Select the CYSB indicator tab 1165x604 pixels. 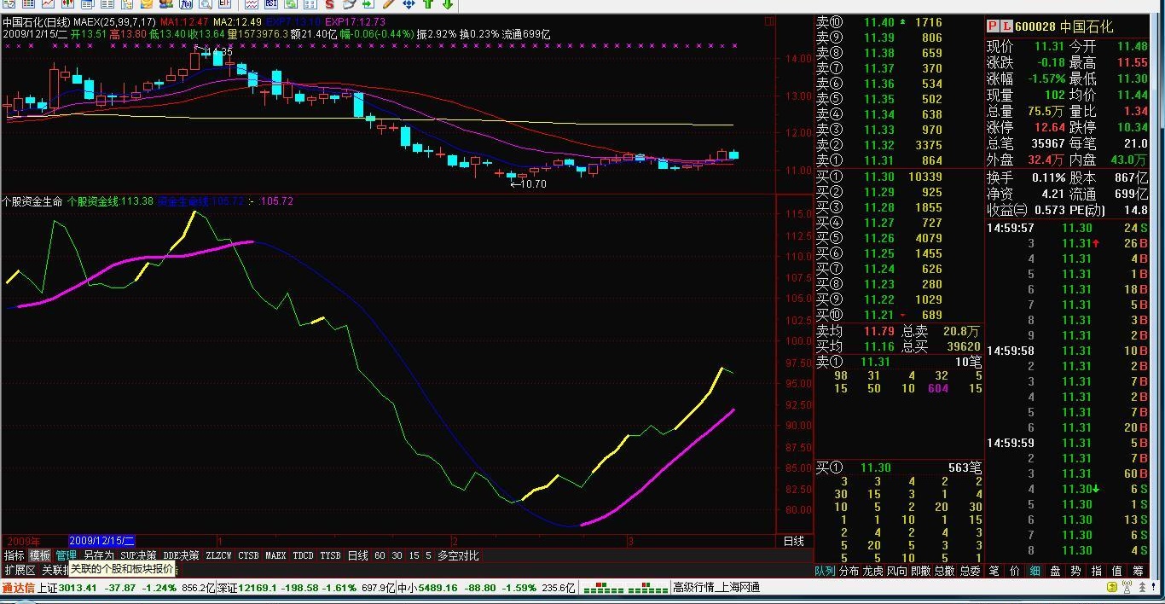tap(248, 555)
